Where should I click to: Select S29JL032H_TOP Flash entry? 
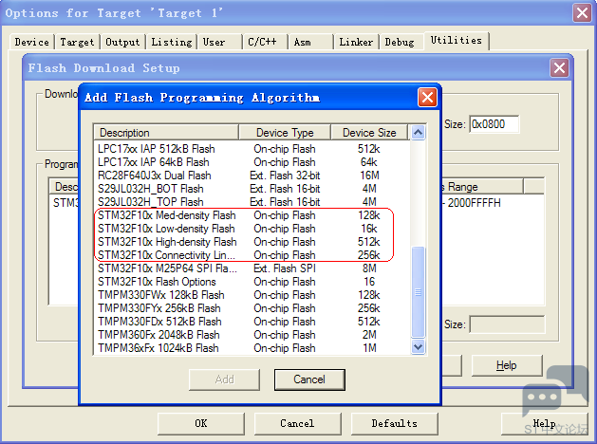tap(252, 202)
